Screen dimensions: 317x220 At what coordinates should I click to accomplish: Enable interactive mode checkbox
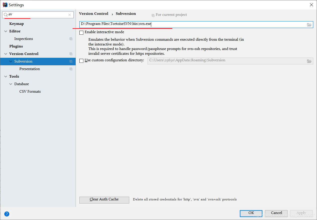81,32
